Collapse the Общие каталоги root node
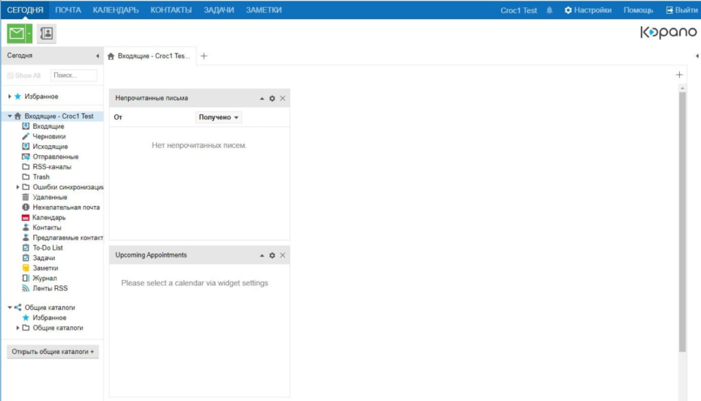The width and height of the screenshot is (701, 401). point(10,307)
